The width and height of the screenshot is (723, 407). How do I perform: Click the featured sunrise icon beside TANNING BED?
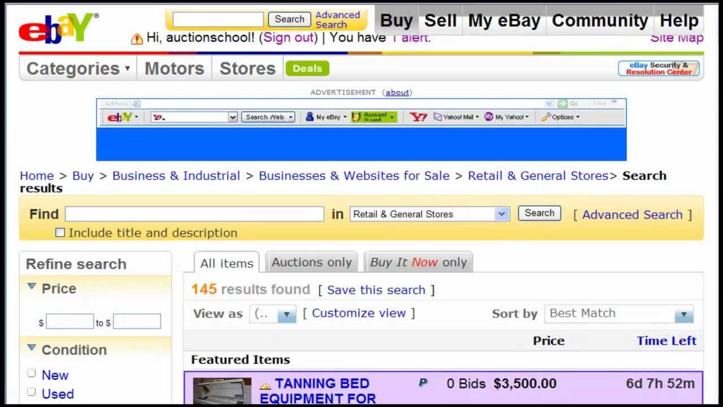pyautogui.click(x=265, y=386)
